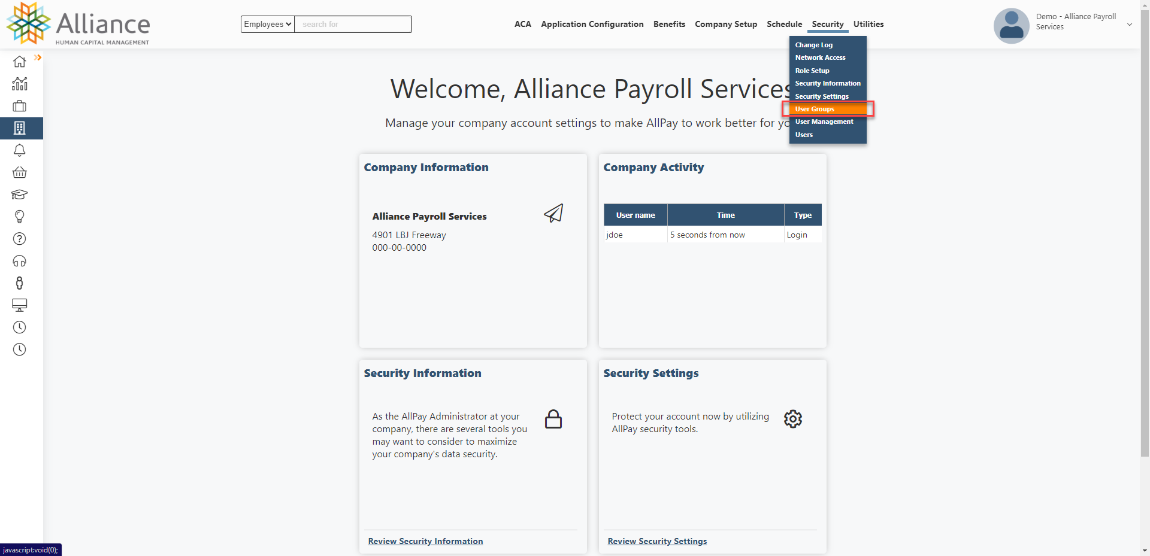Open the Application Configuration menu
Screen dimensions: 1150x556
pos(592,24)
